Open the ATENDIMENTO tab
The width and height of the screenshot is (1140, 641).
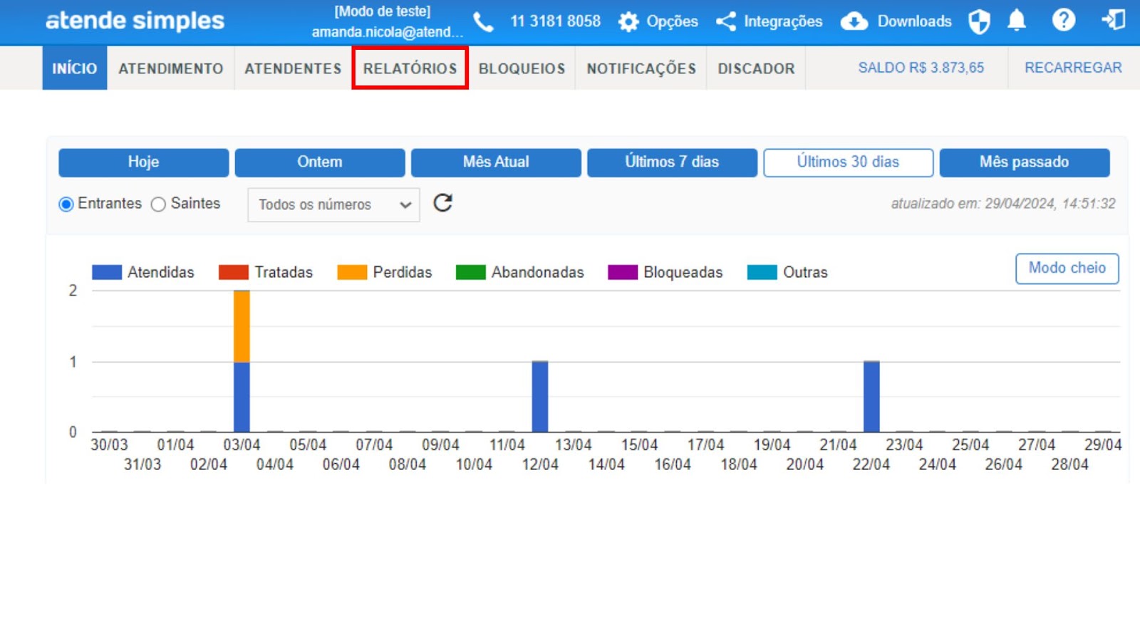tap(171, 68)
